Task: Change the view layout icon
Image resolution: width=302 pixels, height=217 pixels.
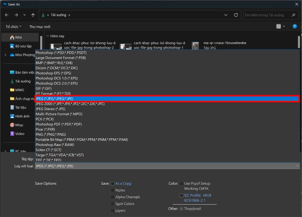Action: point(278,26)
